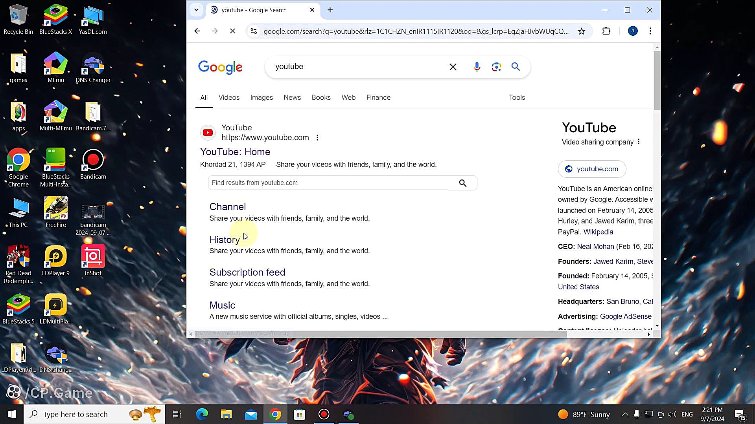Image resolution: width=755 pixels, height=424 pixels.
Task: Click the vertical scrollbar down arrow
Action: click(657, 326)
